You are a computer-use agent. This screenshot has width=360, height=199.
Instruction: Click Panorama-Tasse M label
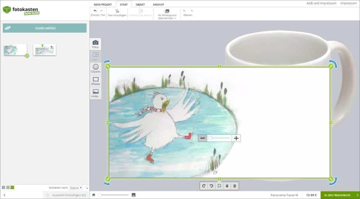284,195
